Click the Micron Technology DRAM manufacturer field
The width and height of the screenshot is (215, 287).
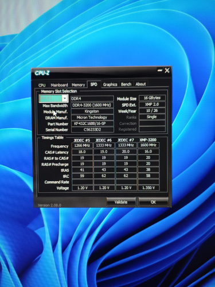tap(92, 118)
